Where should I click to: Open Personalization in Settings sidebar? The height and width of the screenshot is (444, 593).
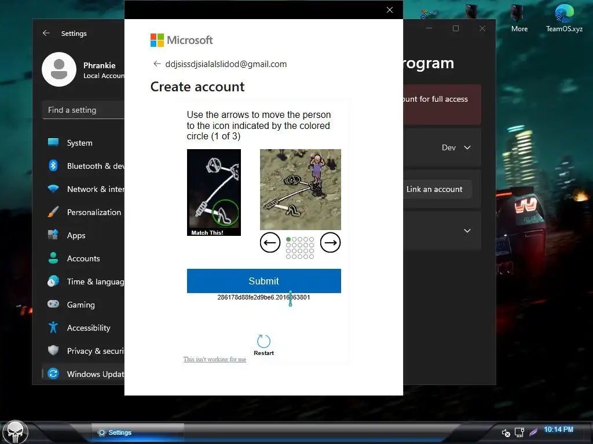(x=83, y=212)
